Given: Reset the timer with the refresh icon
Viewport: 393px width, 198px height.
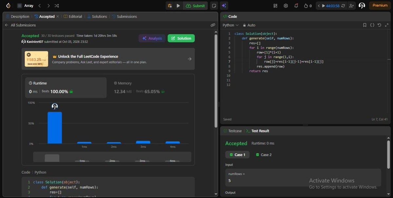Looking at the screenshot, I should pos(344,6).
